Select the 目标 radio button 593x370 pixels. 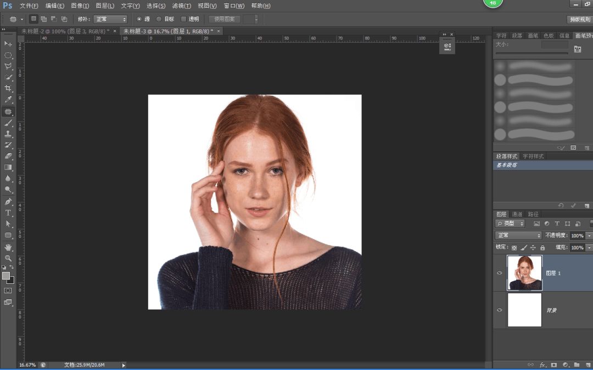159,19
